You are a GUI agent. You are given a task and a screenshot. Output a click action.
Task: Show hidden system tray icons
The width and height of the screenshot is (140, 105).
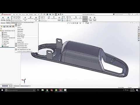point(124,90)
